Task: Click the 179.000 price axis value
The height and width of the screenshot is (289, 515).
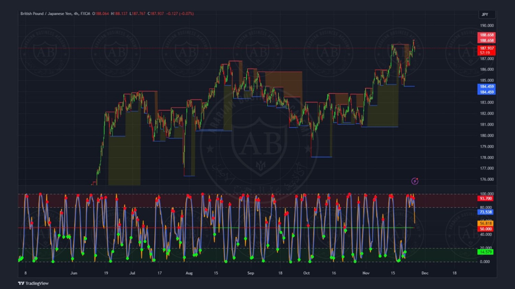Action: (x=487, y=147)
